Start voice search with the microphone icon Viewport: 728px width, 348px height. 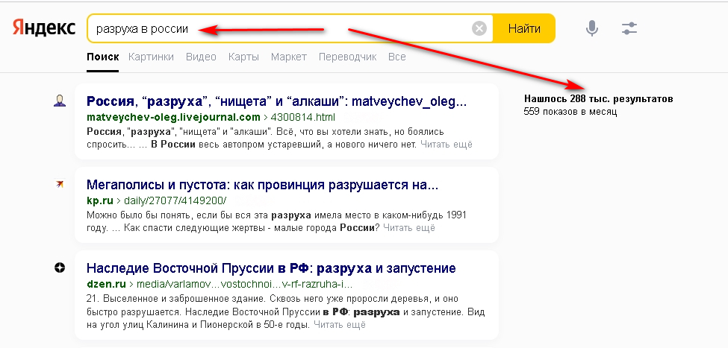(x=591, y=29)
